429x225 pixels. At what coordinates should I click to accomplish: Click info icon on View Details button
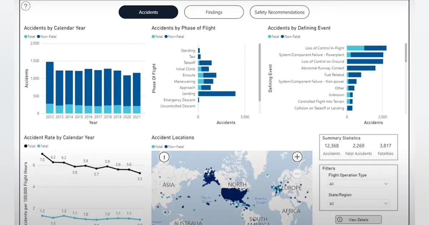340,220
